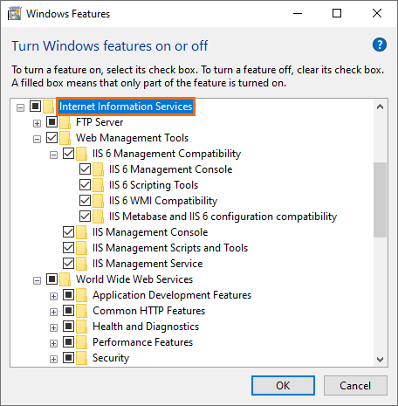Image resolution: width=398 pixels, height=406 pixels.
Task: Click the folder icon next to Security
Action: [82, 358]
